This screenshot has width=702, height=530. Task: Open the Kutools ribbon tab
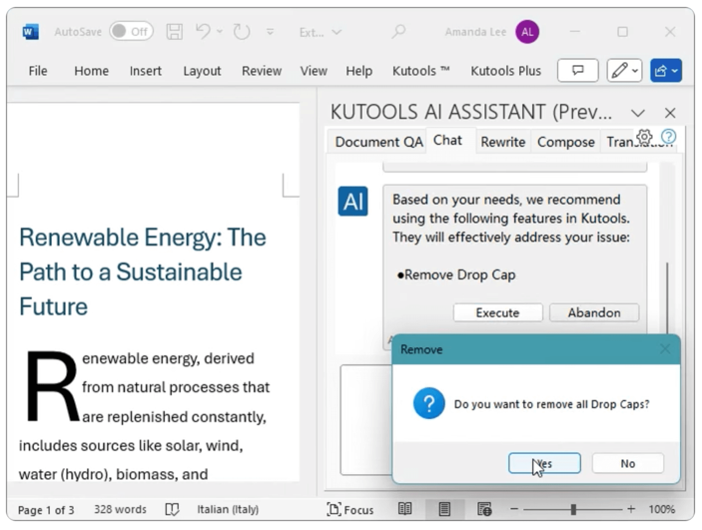pos(421,71)
